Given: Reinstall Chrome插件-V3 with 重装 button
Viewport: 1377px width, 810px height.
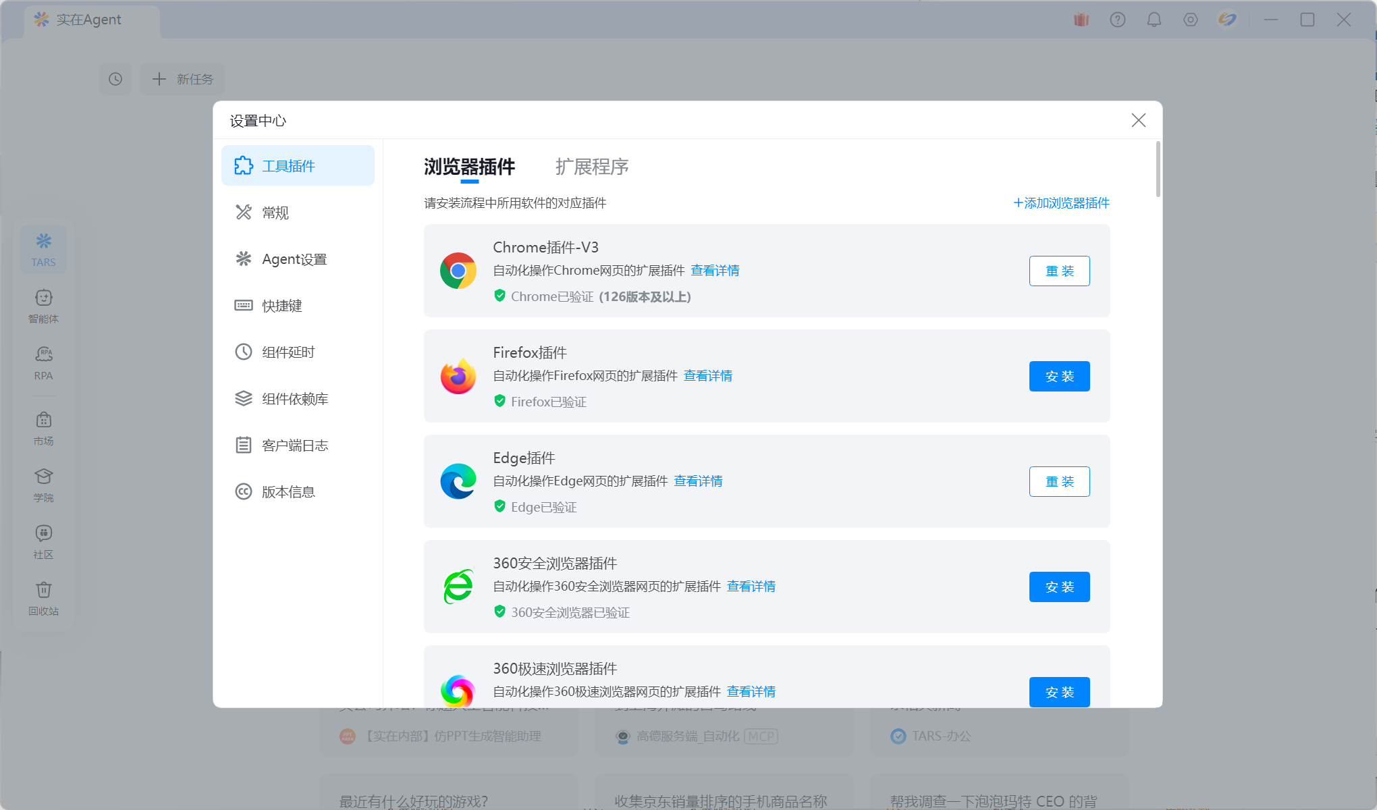Looking at the screenshot, I should (1059, 271).
